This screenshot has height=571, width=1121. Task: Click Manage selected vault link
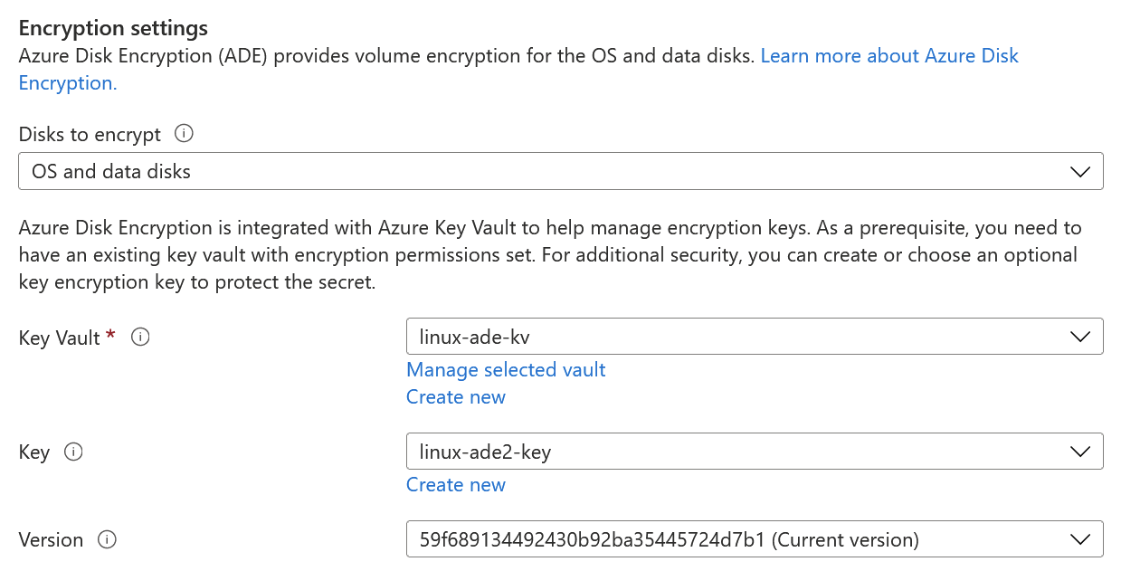click(506, 369)
